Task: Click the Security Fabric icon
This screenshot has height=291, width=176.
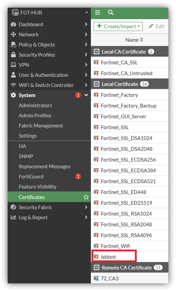Action: click(x=13, y=207)
